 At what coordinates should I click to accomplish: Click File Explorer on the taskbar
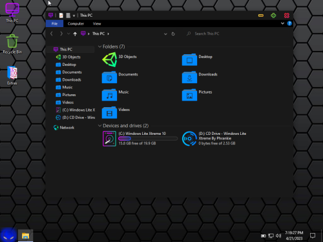[x=25, y=236]
